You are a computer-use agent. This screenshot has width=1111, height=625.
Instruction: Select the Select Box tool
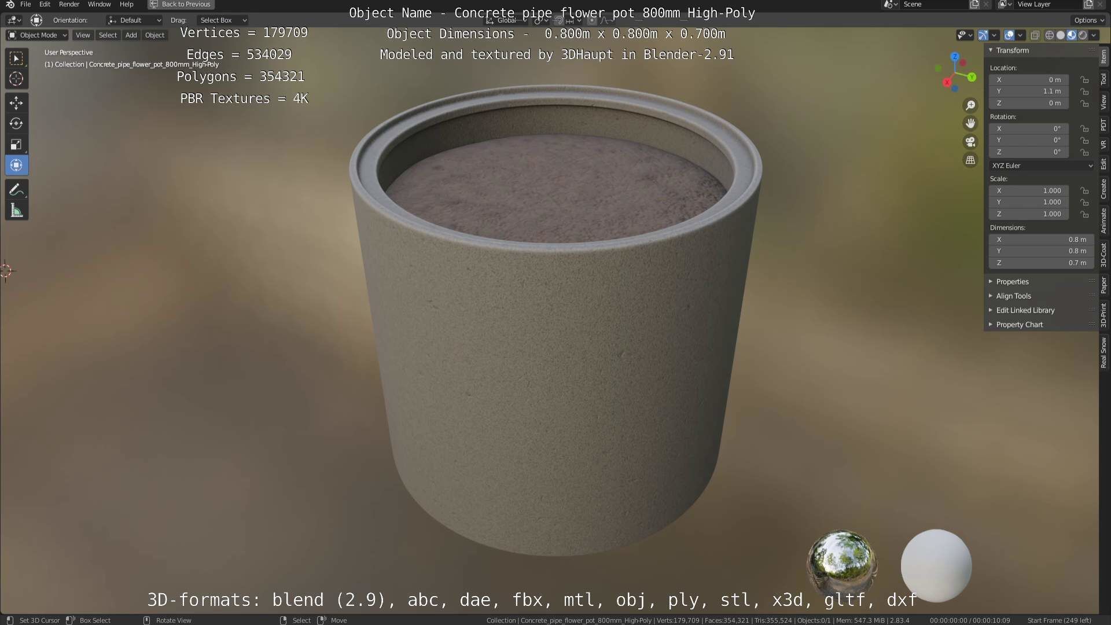tap(16, 58)
